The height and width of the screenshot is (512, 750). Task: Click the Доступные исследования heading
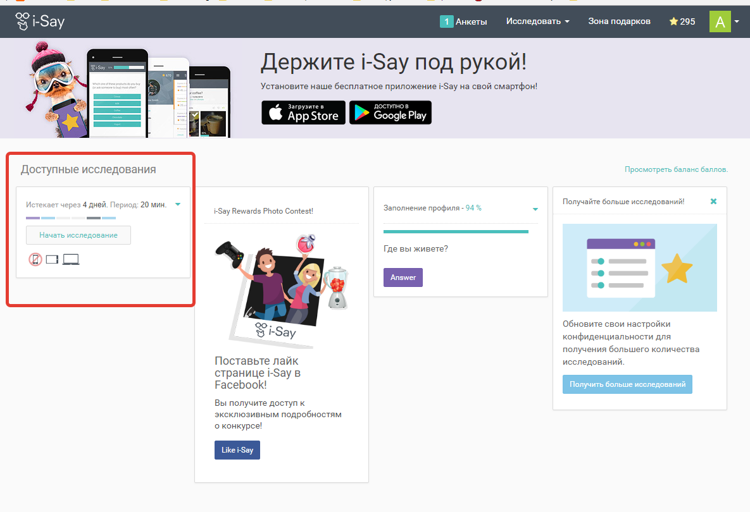point(89,169)
